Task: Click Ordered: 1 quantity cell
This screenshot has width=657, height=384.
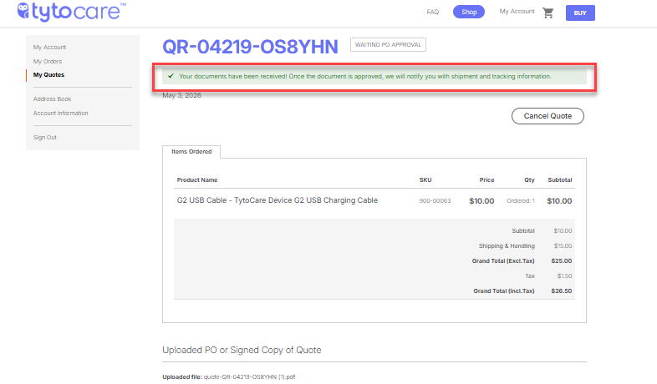Action: (x=521, y=201)
